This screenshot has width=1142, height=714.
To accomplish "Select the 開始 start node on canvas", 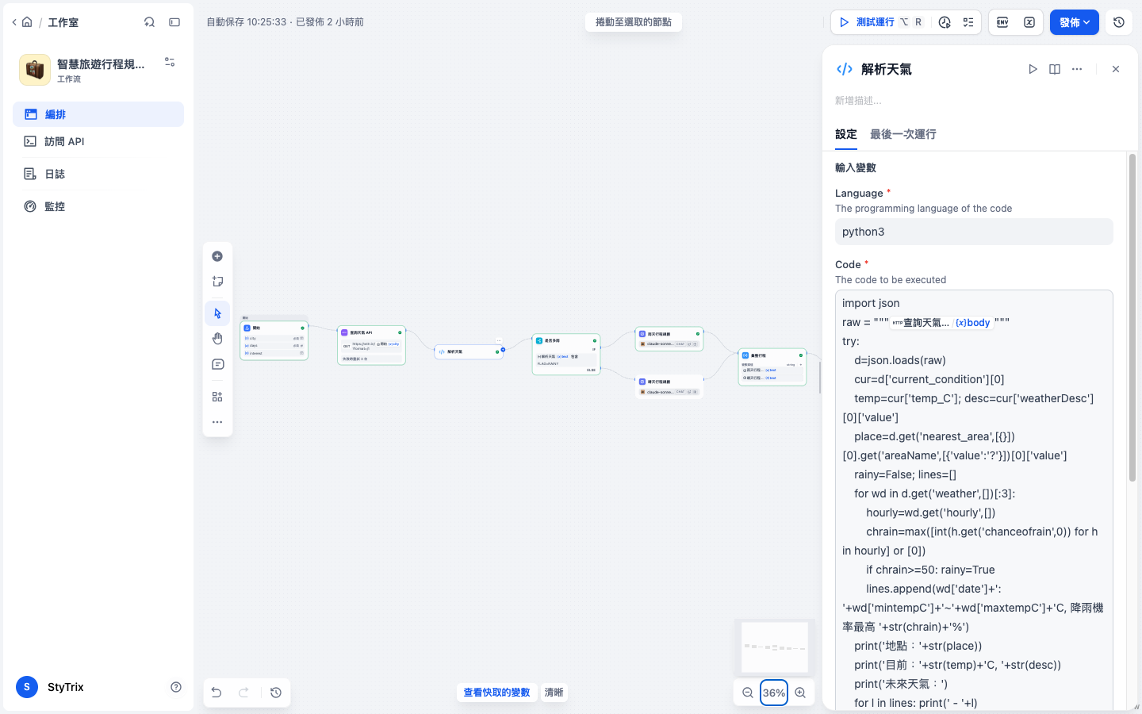I will (x=274, y=340).
